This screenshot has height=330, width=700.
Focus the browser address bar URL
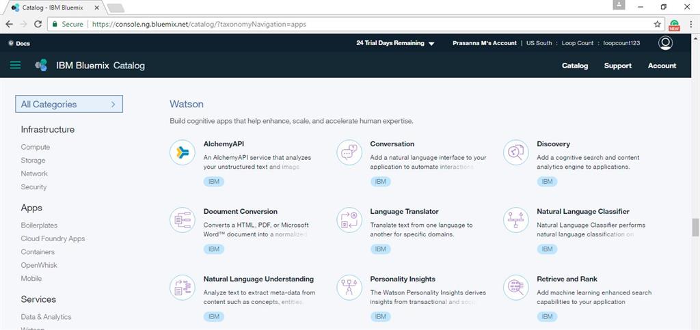(199, 24)
